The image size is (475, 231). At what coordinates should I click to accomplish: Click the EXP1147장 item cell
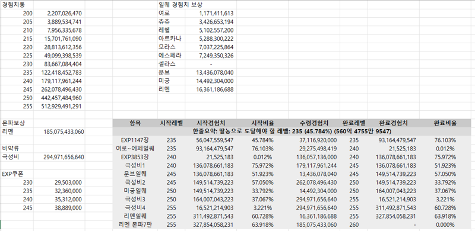(x=135, y=140)
